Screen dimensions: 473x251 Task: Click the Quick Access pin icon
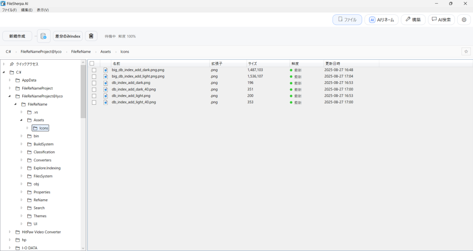click(x=12, y=64)
